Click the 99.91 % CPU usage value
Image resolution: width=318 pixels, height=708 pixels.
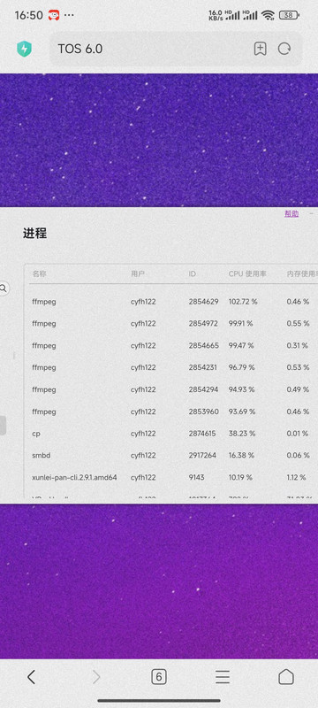(241, 324)
